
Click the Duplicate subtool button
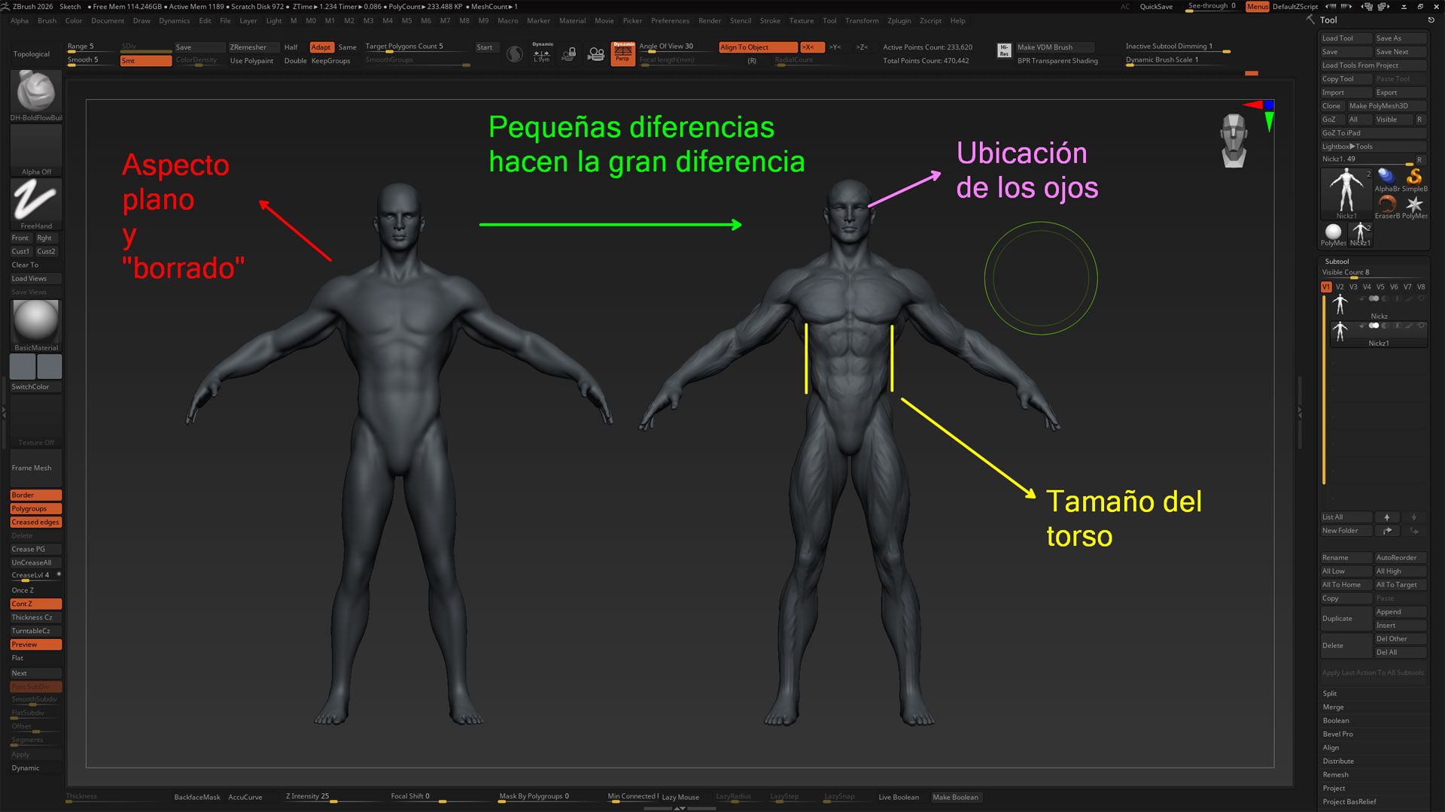coord(1345,618)
